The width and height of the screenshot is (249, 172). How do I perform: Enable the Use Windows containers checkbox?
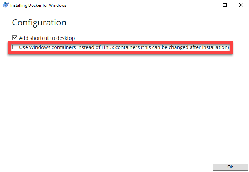tap(15, 47)
